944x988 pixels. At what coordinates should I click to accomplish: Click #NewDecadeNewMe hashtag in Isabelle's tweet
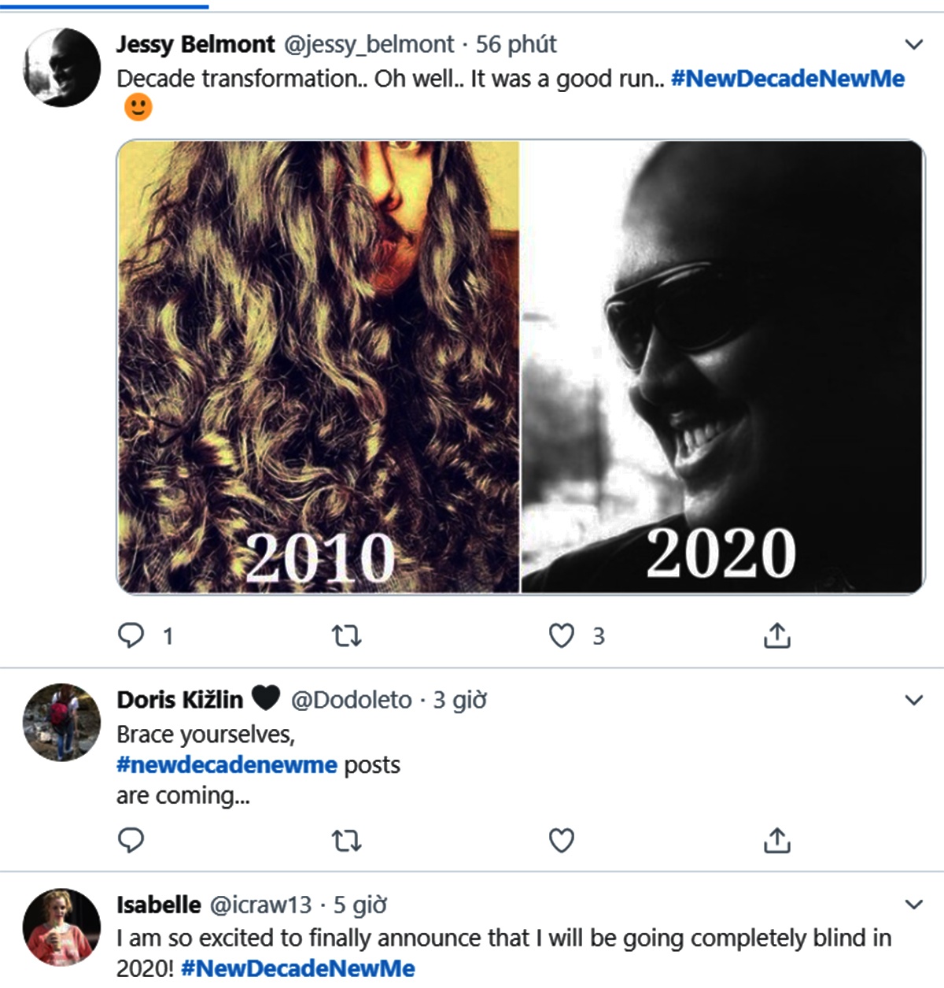(x=297, y=968)
